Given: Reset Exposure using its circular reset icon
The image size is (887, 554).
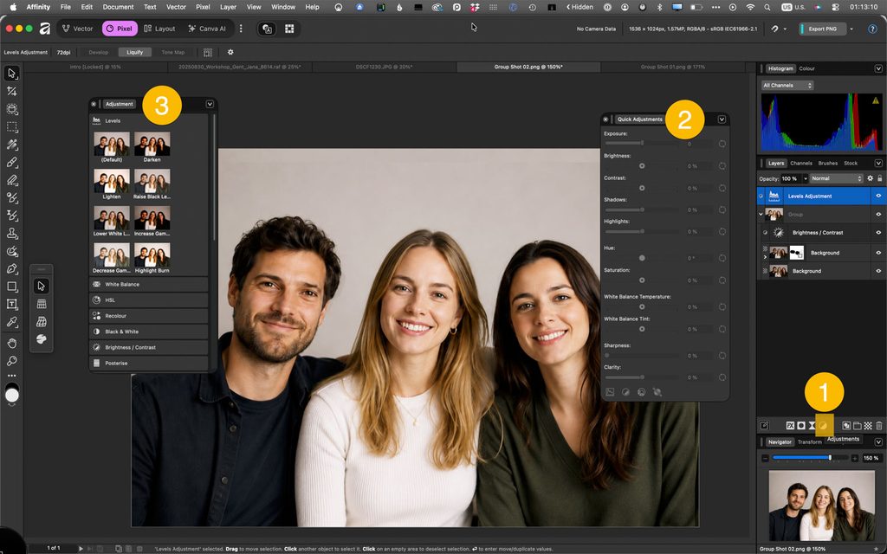Looking at the screenshot, I should 722,144.
